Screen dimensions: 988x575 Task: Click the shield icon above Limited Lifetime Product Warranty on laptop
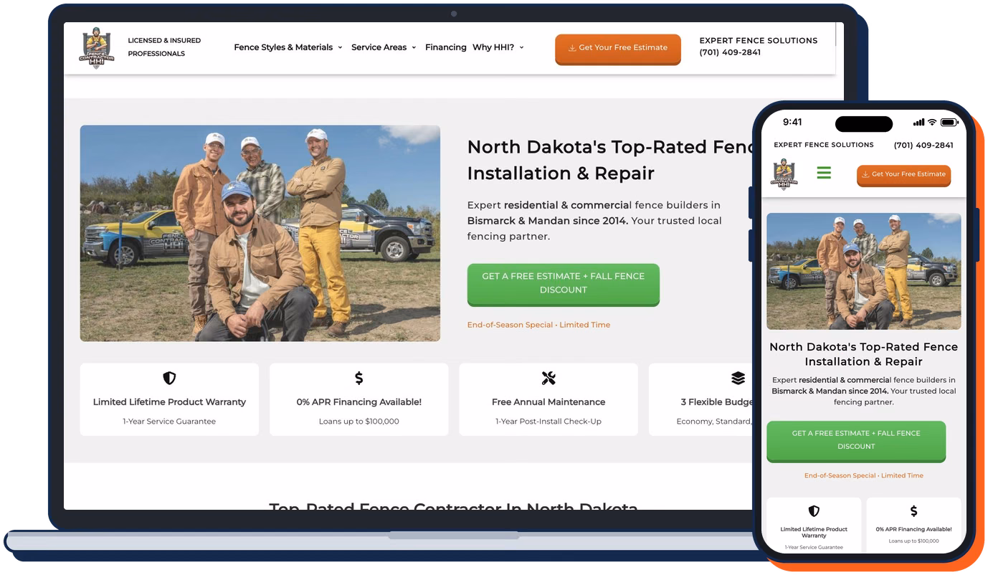click(169, 378)
